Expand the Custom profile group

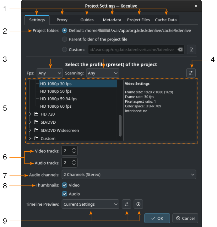pos(30,138)
